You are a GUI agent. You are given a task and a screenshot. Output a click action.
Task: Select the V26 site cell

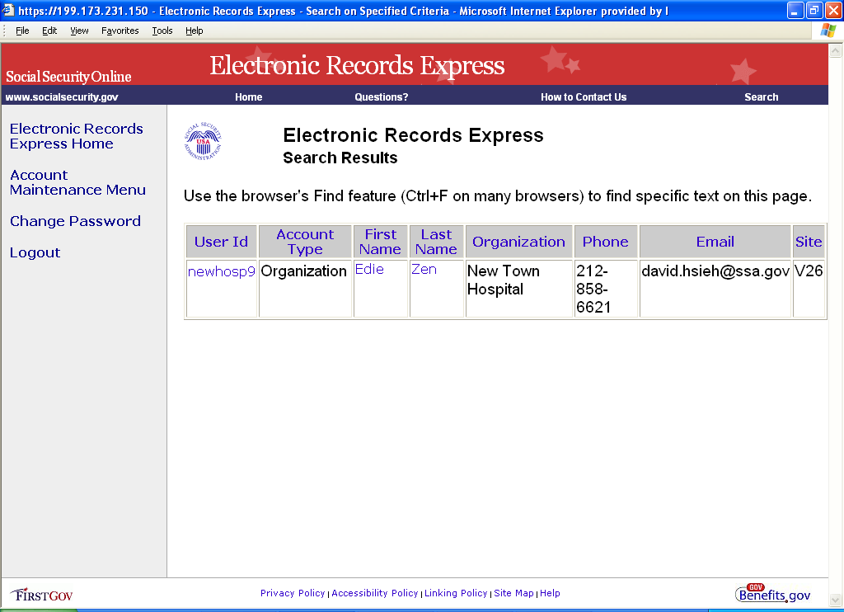coord(809,289)
